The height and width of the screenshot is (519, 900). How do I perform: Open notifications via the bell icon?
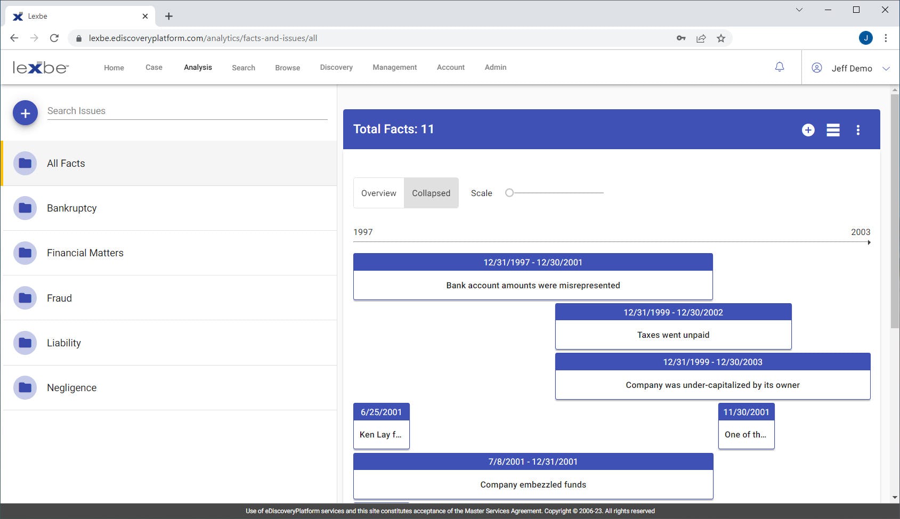pos(780,67)
